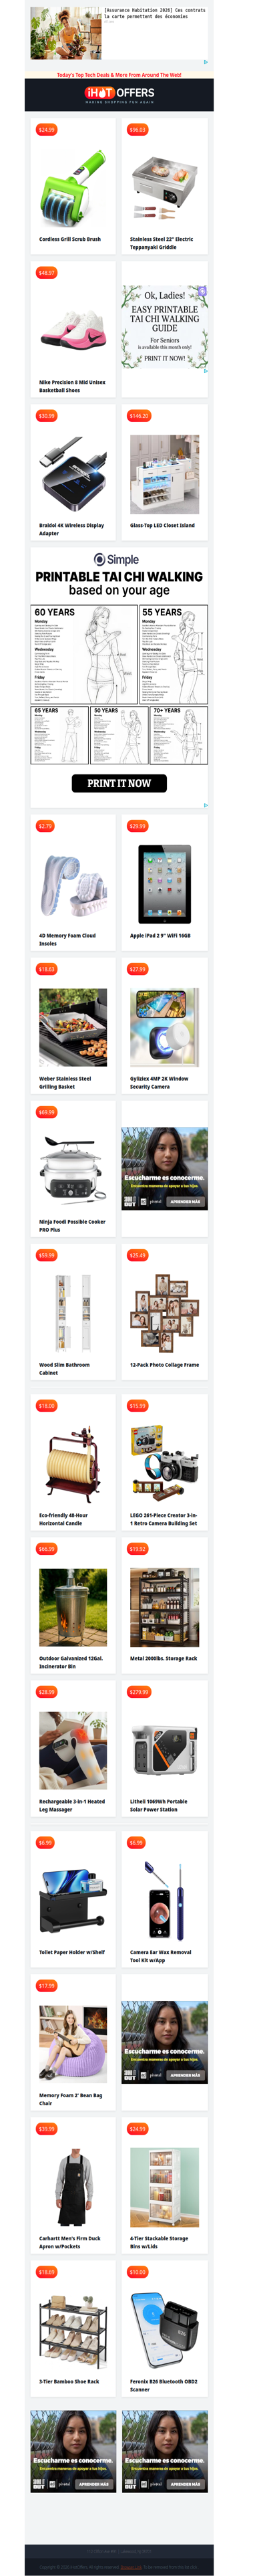Viewport: 267px width, 2576px height.
Task: Open Ninja Foodi Possible Cooker PRO Plus title
Action: (x=72, y=1226)
